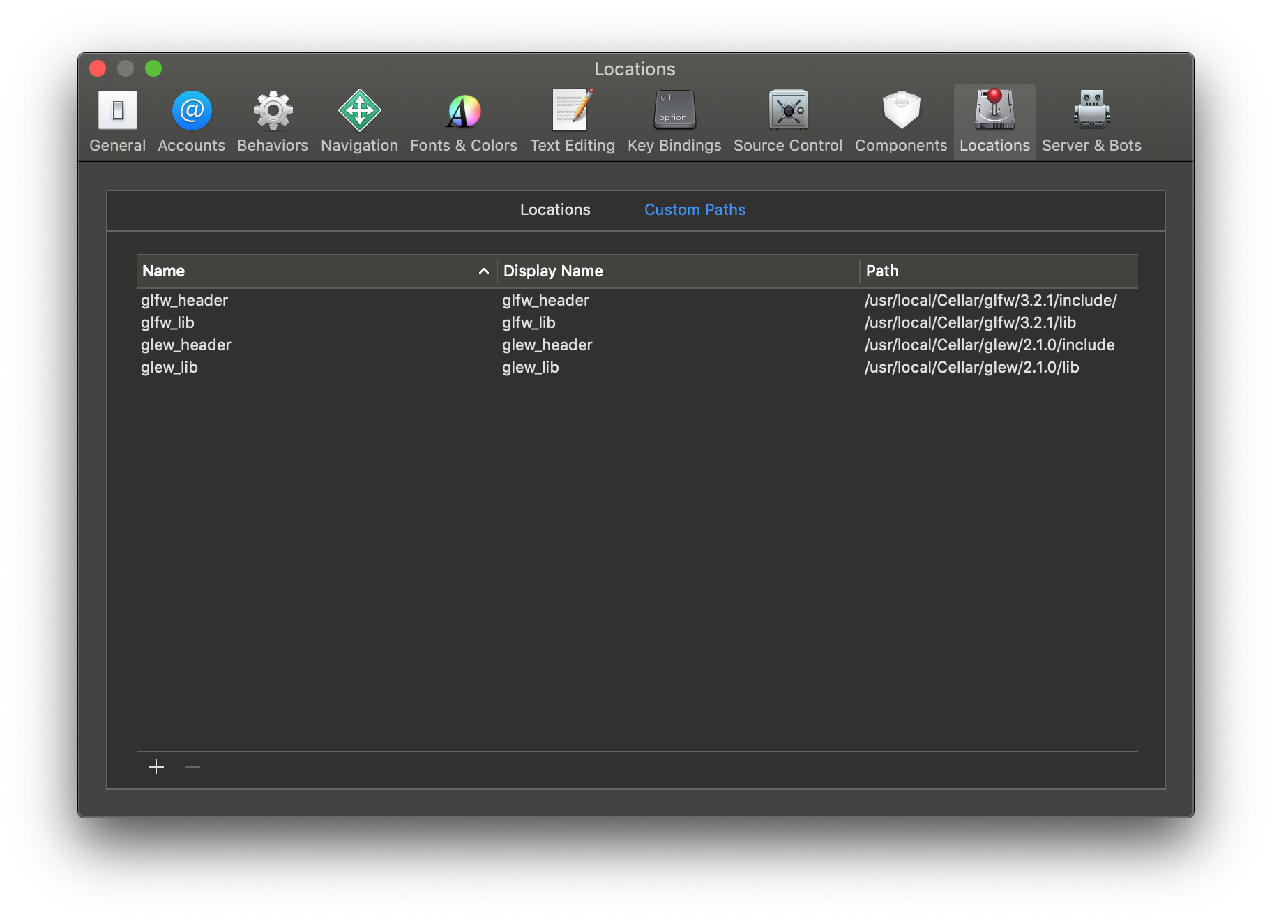Open the Key Bindings pane
Viewport: 1272px width, 921px height.
674,121
